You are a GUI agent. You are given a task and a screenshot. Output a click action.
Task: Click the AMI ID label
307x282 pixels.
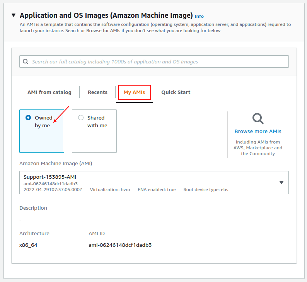pyautogui.click(x=97, y=233)
